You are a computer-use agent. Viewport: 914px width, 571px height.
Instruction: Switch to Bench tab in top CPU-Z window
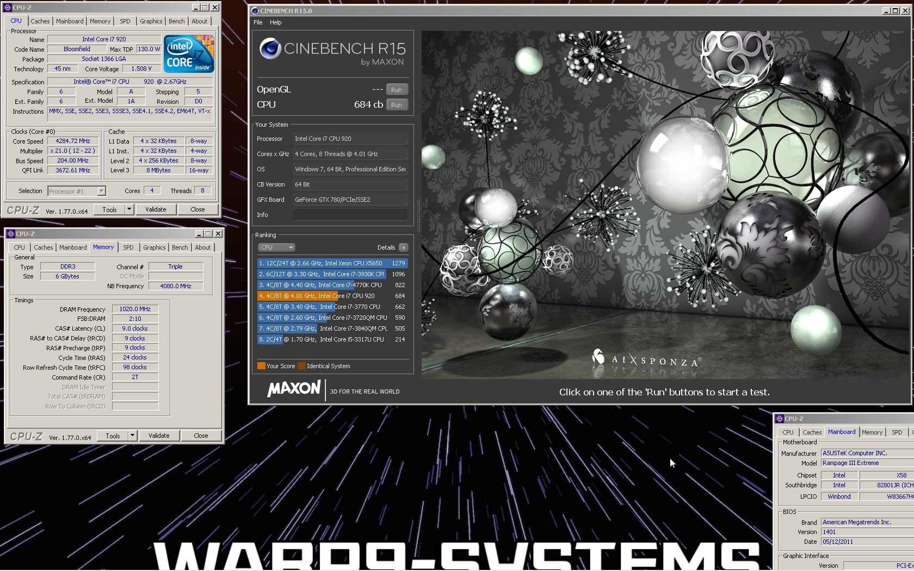click(x=176, y=21)
